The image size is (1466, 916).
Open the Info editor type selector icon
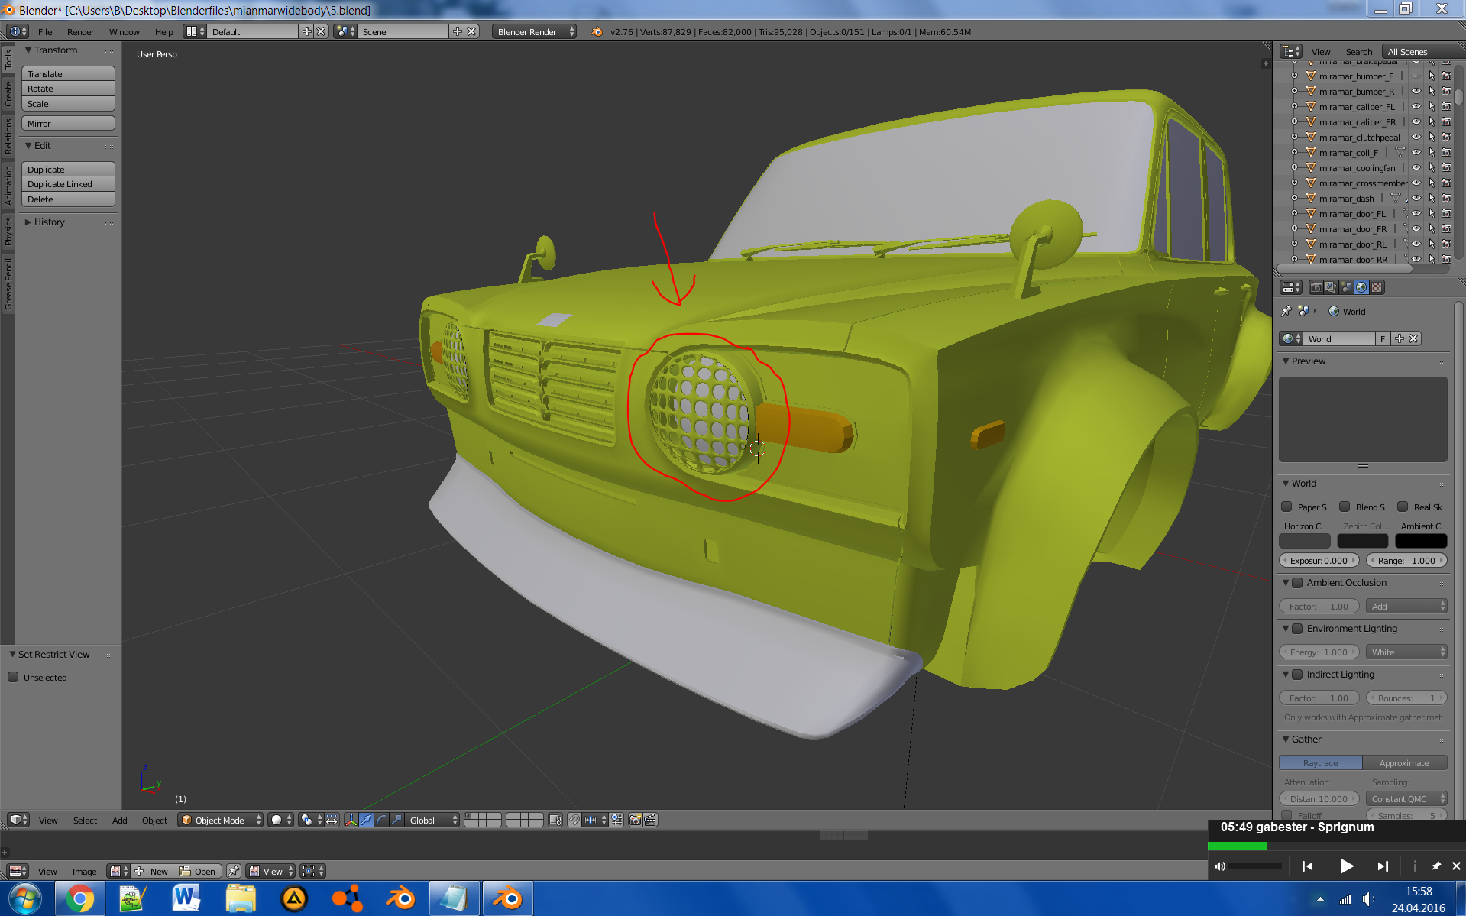point(18,31)
